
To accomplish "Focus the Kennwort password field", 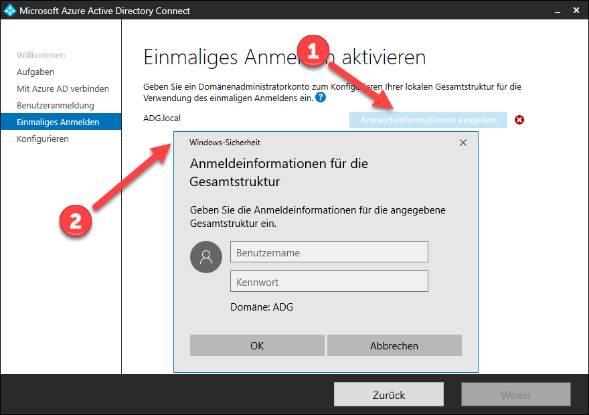I will click(329, 281).
